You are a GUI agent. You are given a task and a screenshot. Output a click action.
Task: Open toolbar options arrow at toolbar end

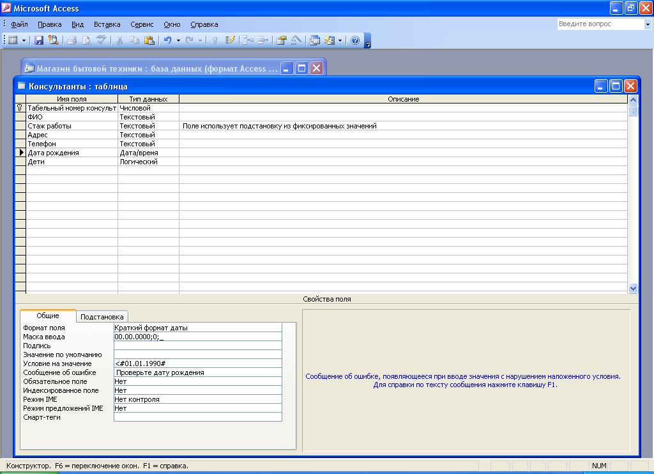tap(367, 41)
